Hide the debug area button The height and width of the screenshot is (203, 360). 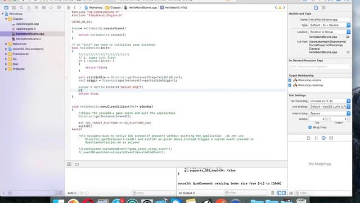coord(69,164)
